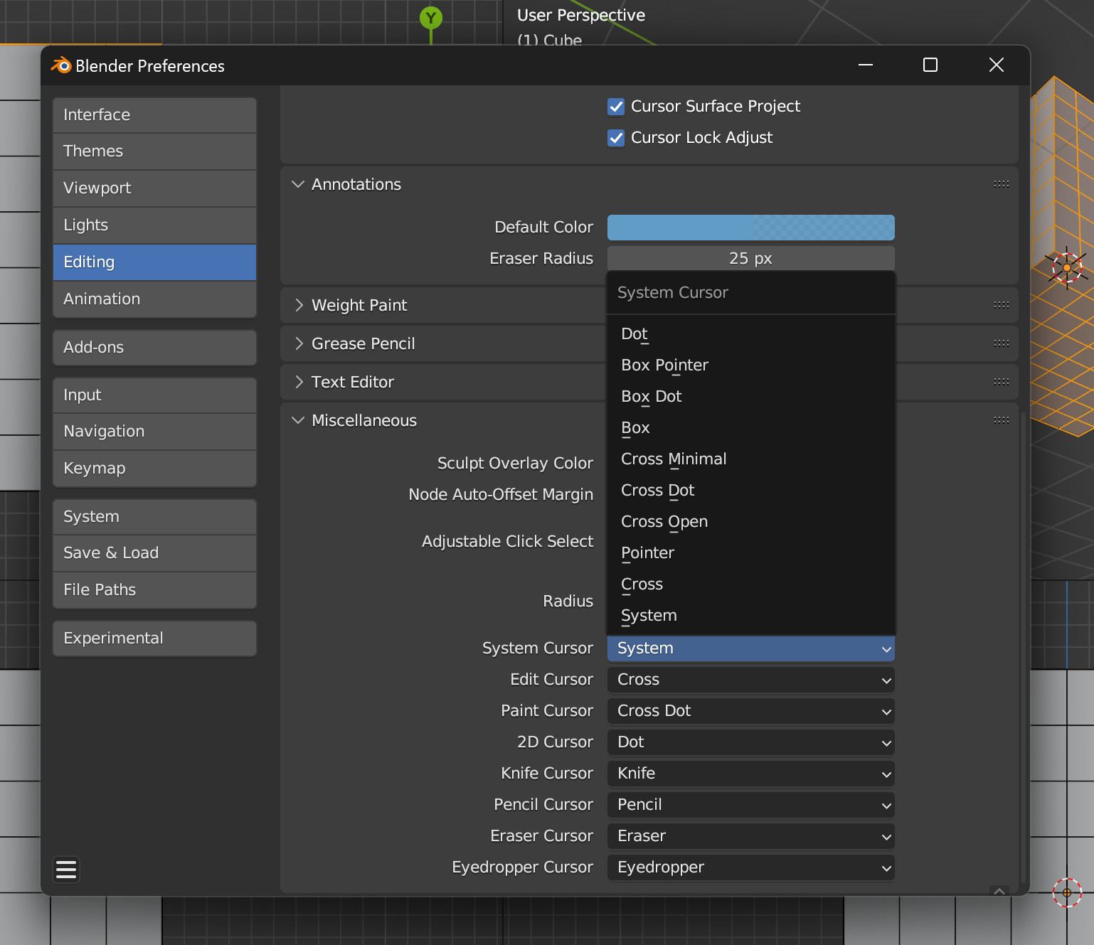Click the green Y axis gizmo
This screenshot has height=945, width=1094.
(430, 18)
